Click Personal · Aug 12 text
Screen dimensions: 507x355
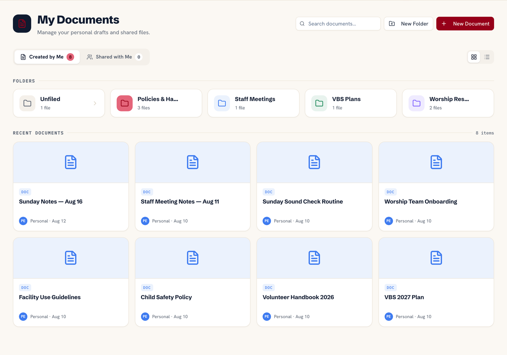(48, 221)
